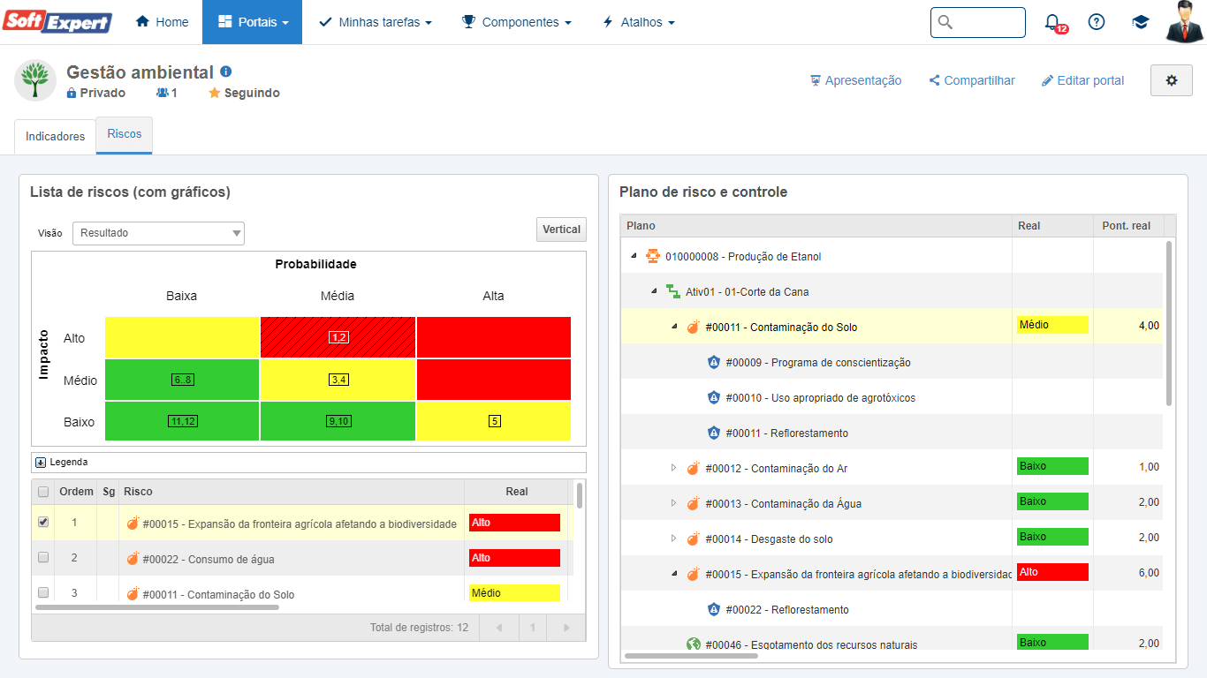The width and height of the screenshot is (1207, 678).
Task: Toggle the select-all checkbox in risk list header
Action: click(43, 492)
